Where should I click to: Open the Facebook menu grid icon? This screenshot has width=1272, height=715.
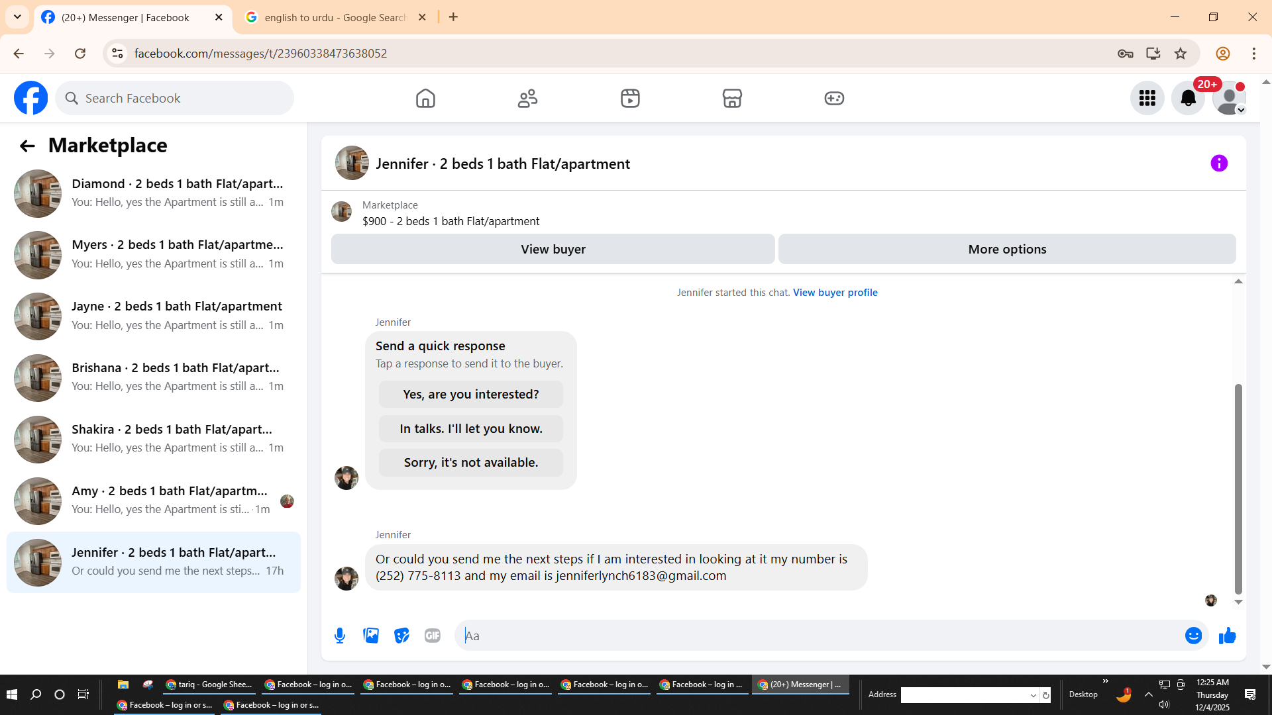tap(1147, 99)
